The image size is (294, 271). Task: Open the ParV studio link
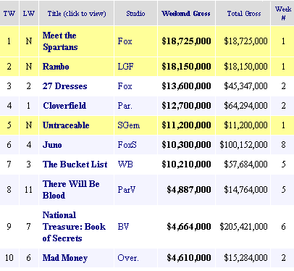click(x=127, y=190)
